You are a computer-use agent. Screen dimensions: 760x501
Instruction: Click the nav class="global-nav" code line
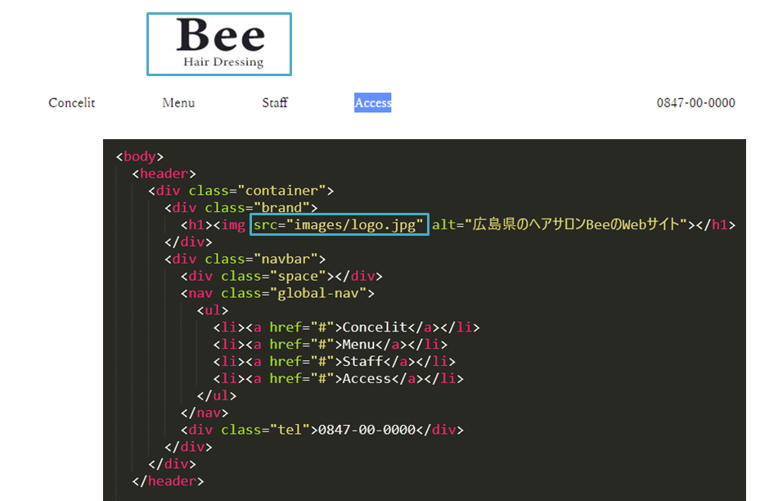(277, 293)
